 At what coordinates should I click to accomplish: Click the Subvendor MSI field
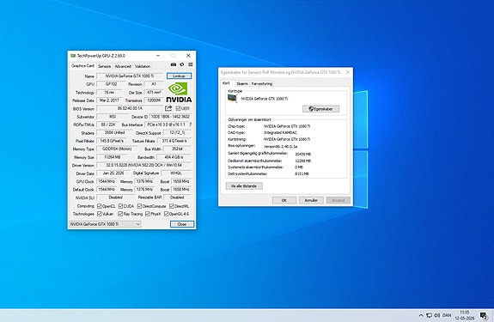(113, 117)
